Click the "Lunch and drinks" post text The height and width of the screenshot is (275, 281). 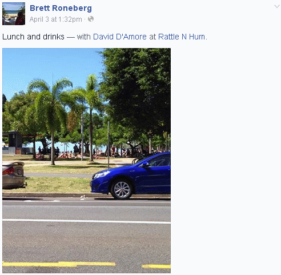(x=33, y=37)
